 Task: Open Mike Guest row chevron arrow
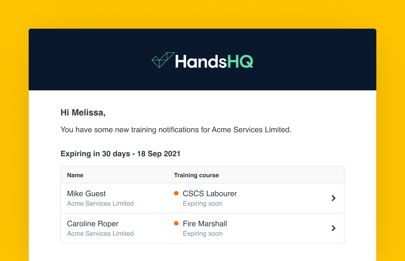click(333, 198)
